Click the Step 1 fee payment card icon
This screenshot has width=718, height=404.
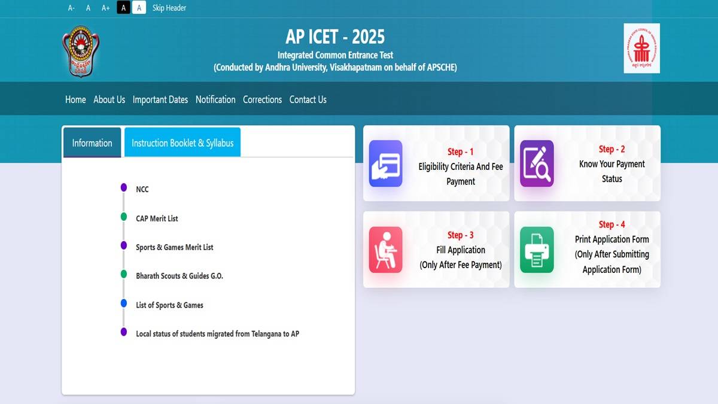385,166
